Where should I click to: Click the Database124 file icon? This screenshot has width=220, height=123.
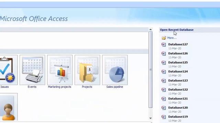pos(164,72)
